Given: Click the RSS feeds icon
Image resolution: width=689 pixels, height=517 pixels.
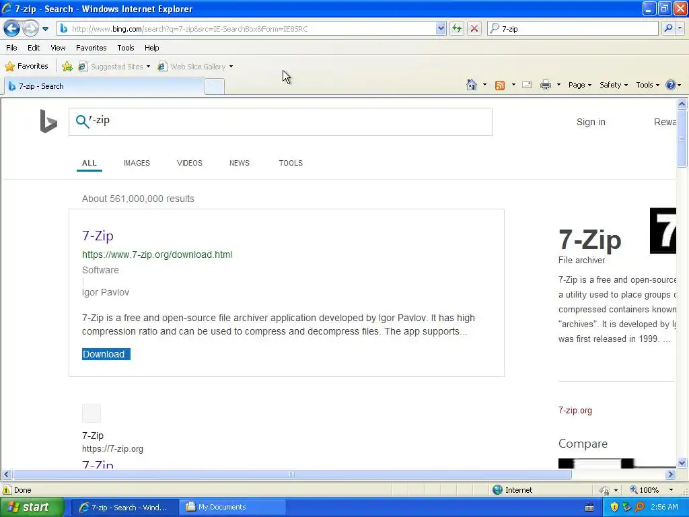Looking at the screenshot, I should pyautogui.click(x=500, y=85).
